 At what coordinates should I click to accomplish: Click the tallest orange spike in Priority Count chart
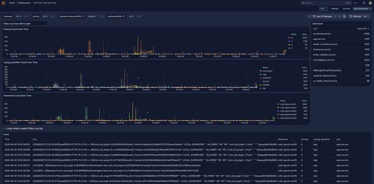138,45
